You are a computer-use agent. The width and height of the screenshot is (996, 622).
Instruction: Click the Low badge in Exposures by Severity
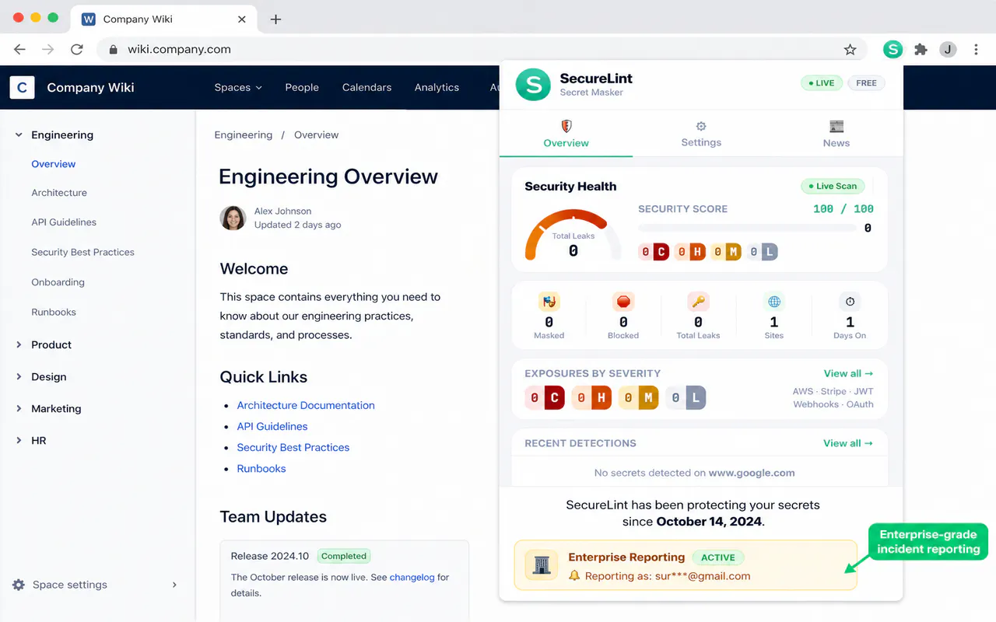pyautogui.click(x=686, y=398)
